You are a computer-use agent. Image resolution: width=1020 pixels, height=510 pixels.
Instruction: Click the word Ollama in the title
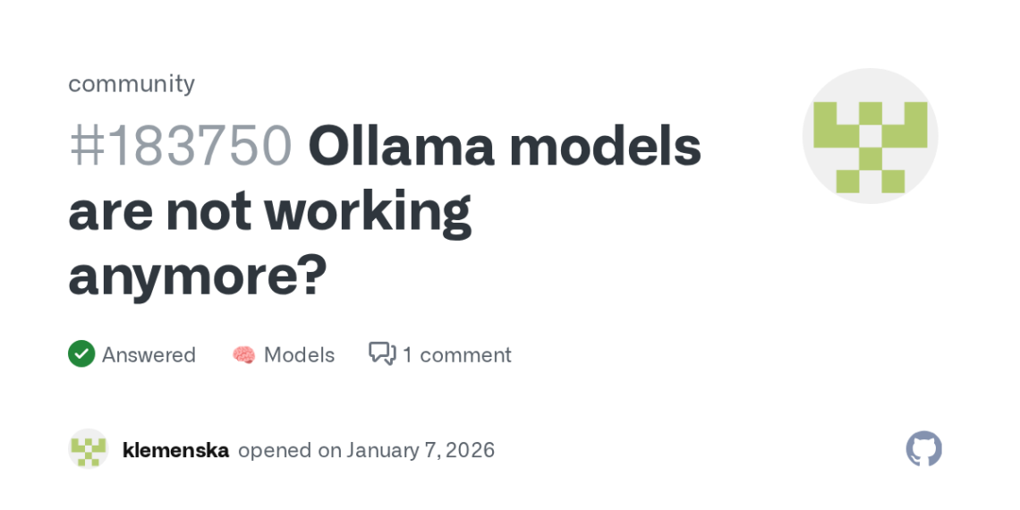(402, 147)
